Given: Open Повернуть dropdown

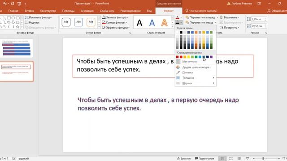Looking at the screenshot, I should pos(230,28).
